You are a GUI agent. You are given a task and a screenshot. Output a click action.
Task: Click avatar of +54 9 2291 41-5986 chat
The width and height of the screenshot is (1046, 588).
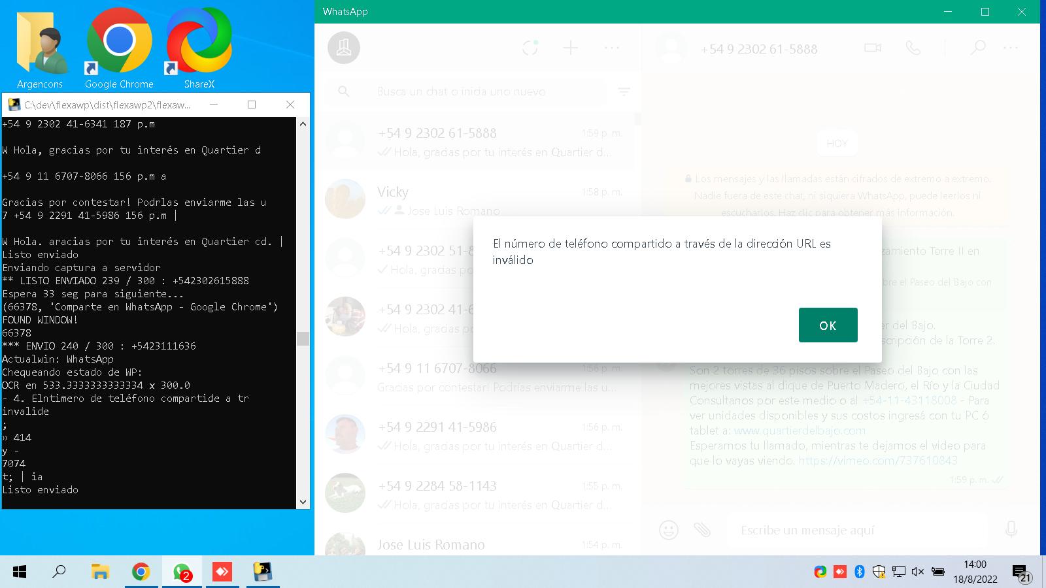point(345,434)
